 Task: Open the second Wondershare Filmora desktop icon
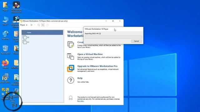(15, 21)
